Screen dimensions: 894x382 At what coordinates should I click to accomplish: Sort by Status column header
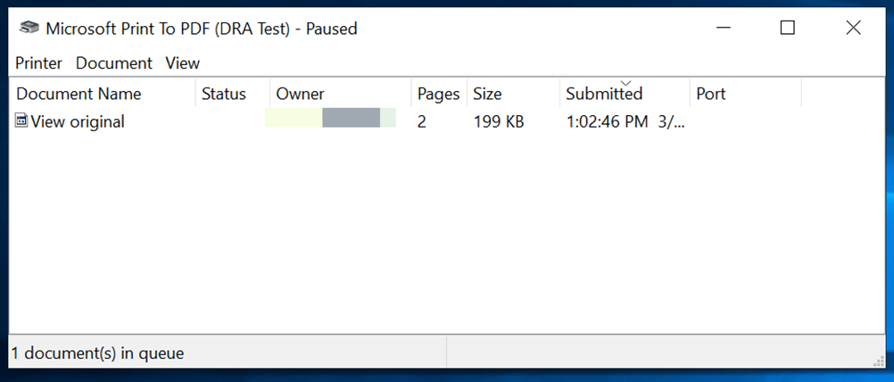coord(224,94)
